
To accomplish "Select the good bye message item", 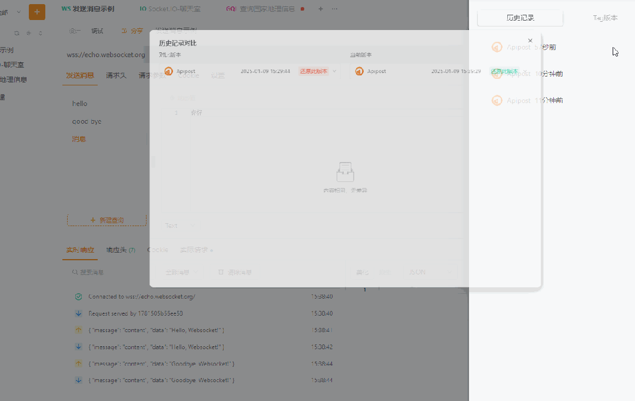I will 87,121.
